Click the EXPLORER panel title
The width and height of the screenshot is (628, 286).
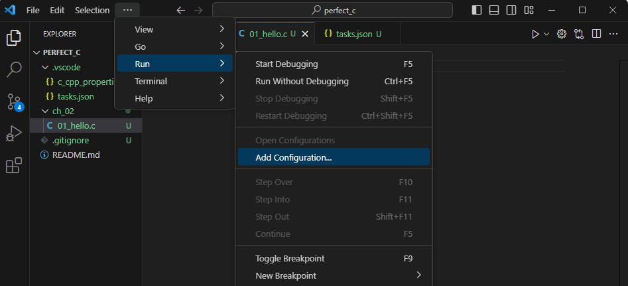point(60,34)
